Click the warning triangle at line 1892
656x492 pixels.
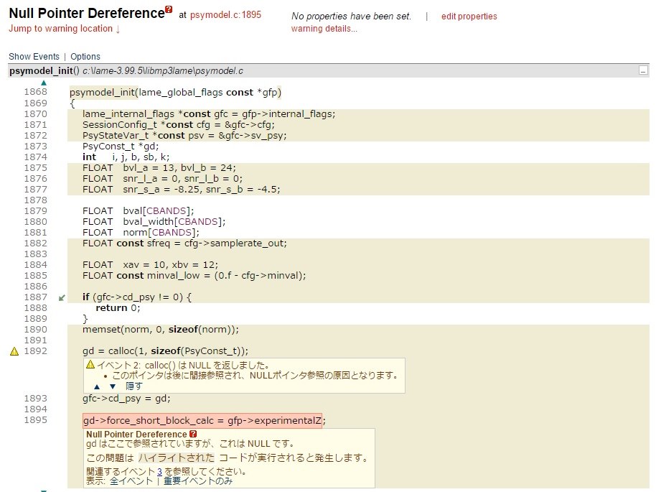(x=14, y=351)
